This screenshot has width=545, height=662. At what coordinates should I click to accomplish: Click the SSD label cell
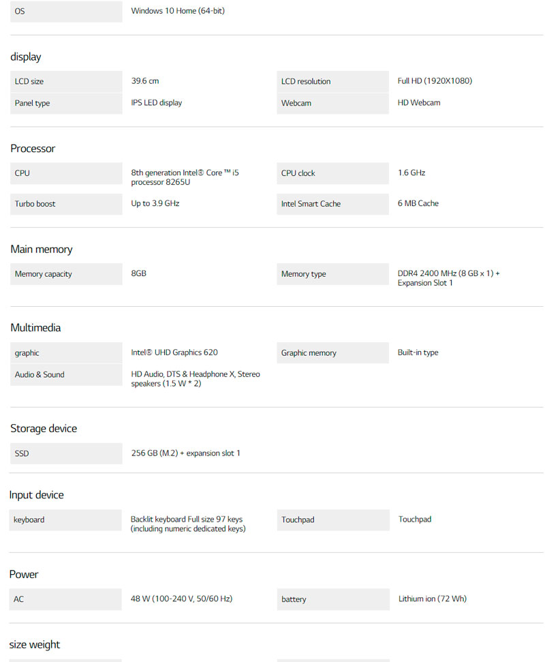tap(65, 454)
